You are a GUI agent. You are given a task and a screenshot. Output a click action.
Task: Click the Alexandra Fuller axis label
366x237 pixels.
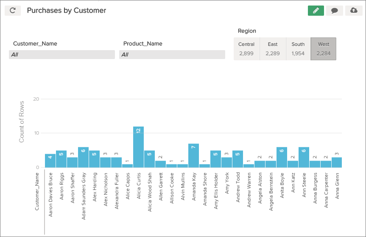point(117,191)
